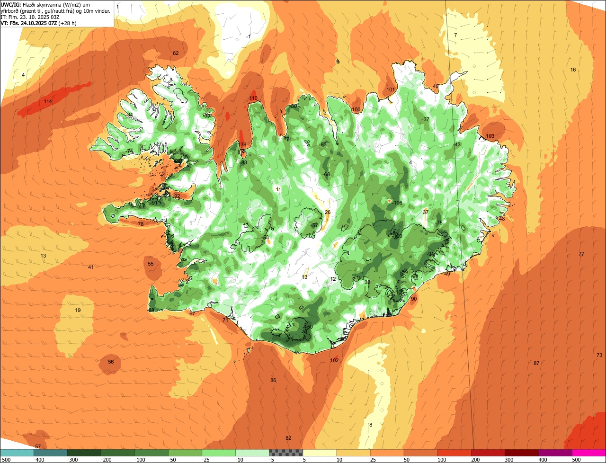The width and height of the screenshot is (606, 463).
Task: Select the legend swatch between -400 and -300
Action: pyautogui.click(x=50, y=453)
